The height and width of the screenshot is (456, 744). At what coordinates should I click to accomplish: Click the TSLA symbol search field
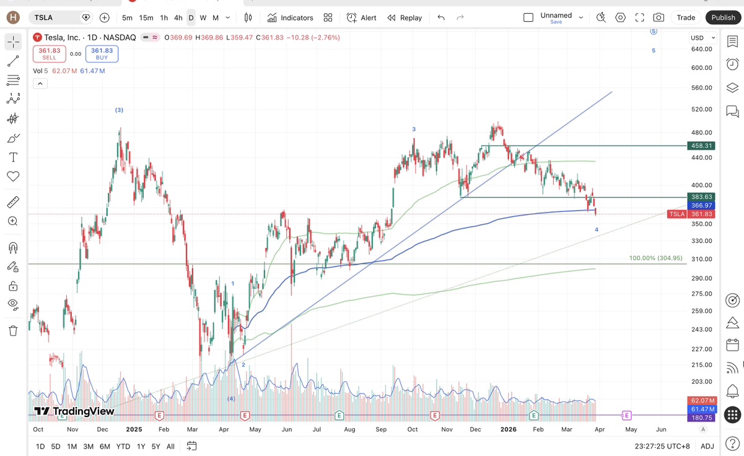pyautogui.click(x=61, y=17)
